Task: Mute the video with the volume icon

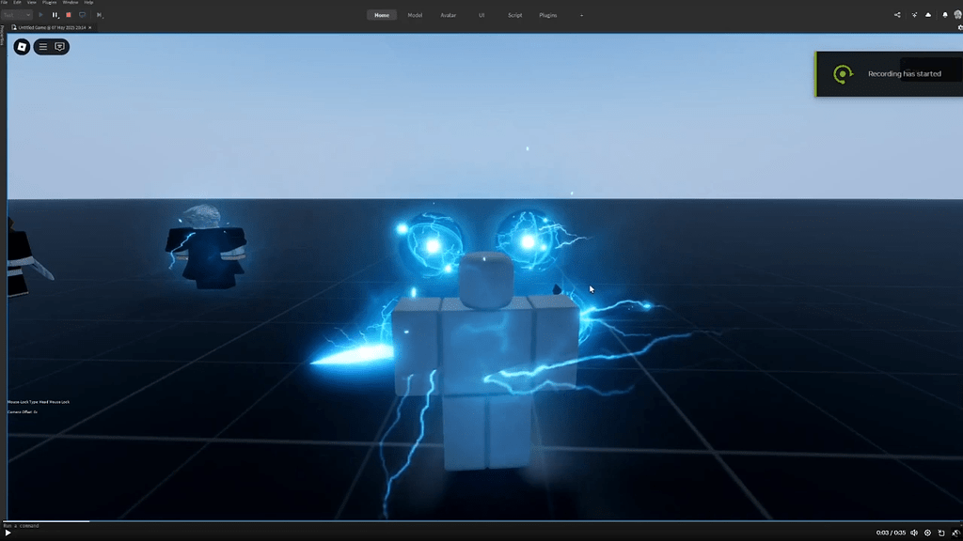Action: (914, 533)
